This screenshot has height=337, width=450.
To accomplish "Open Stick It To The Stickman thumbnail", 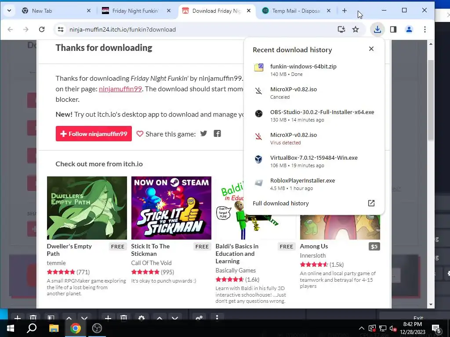I will [x=171, y=208].
